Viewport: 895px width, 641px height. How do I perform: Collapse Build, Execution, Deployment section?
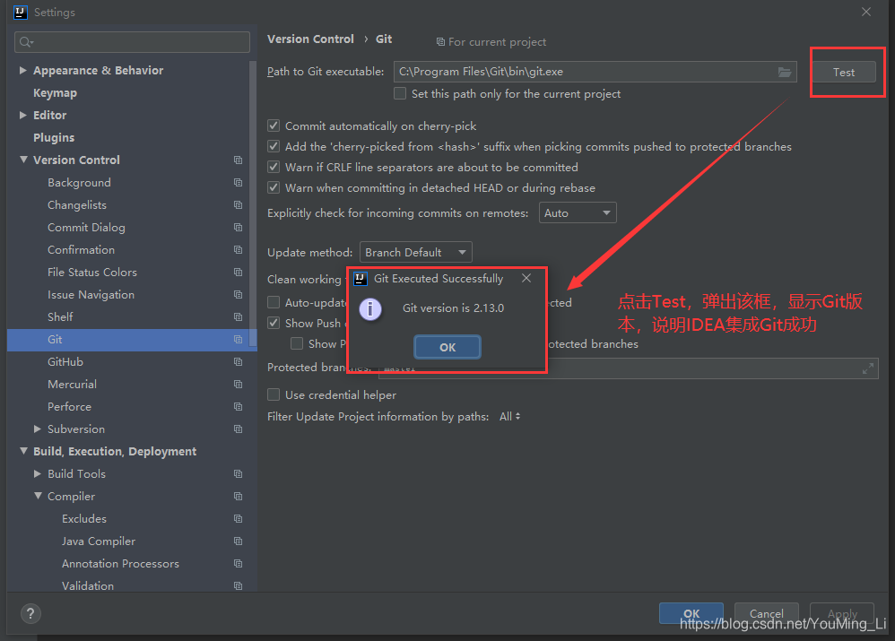(x=23, y=451)
